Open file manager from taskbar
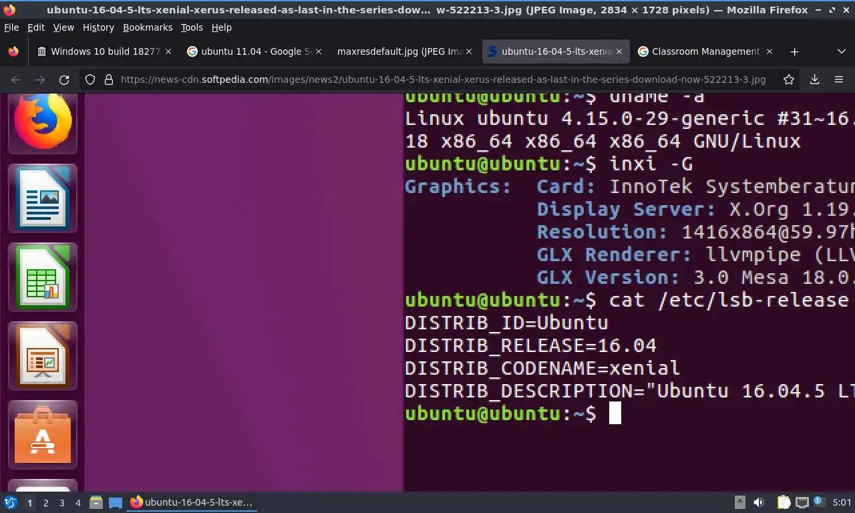Viewport: 855px width, 513px height. (96, 502)
